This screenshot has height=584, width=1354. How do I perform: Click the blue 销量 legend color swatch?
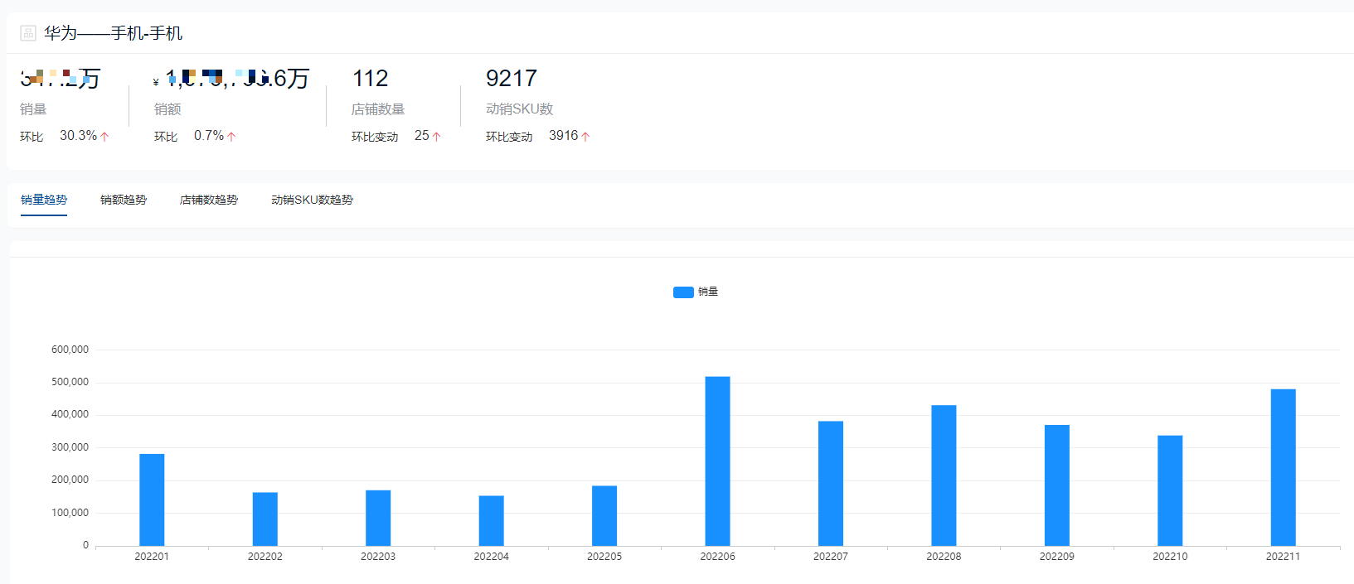(683, 292)
